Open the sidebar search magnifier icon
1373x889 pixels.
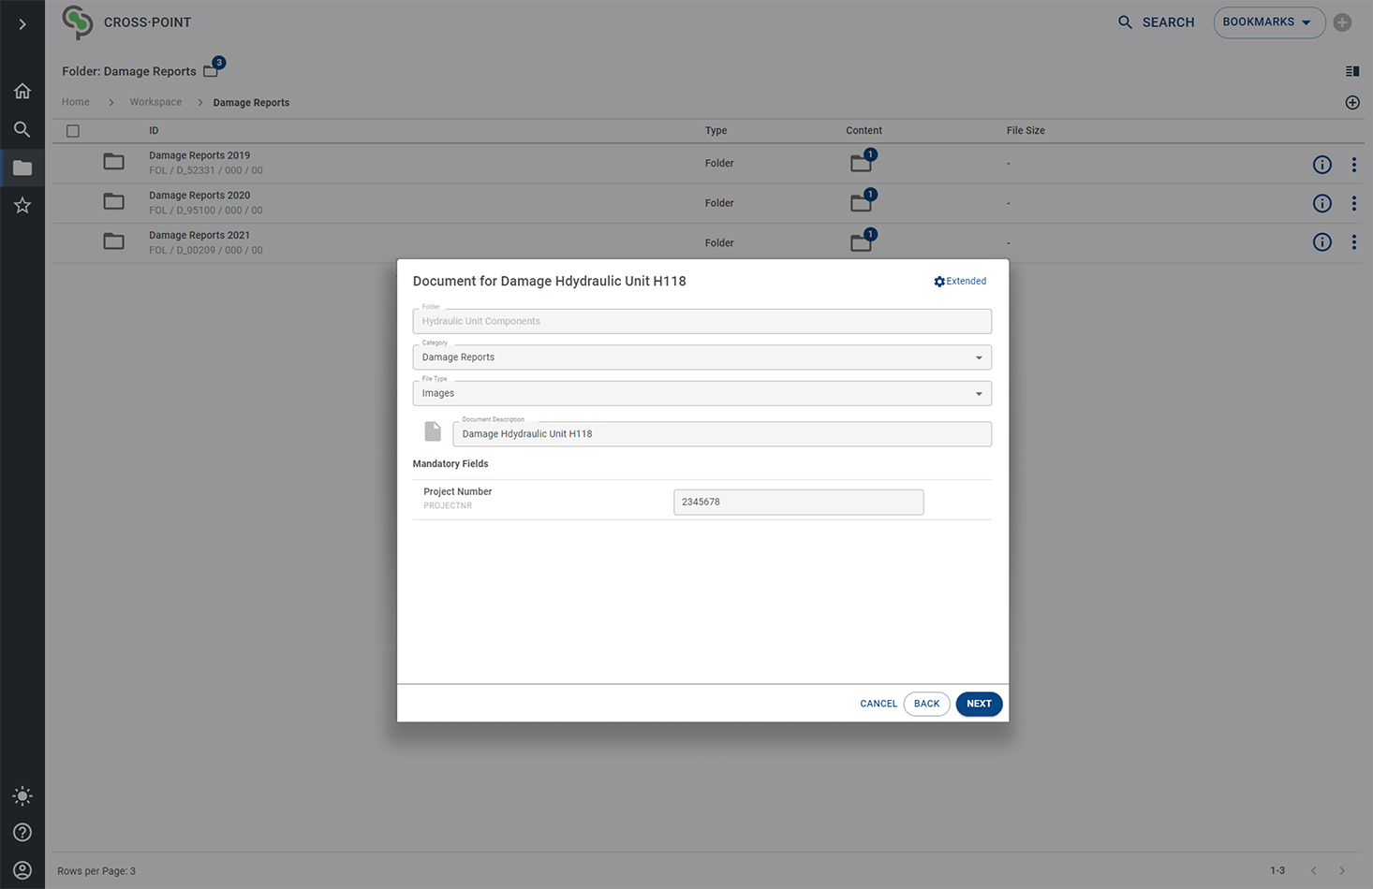coord(22,129)
